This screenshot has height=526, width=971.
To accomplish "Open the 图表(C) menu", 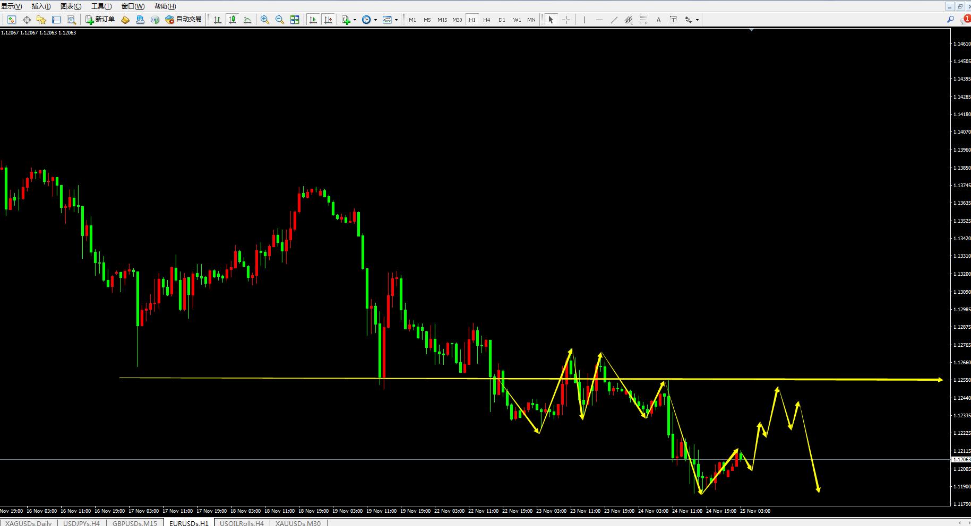I will (71, 6).
